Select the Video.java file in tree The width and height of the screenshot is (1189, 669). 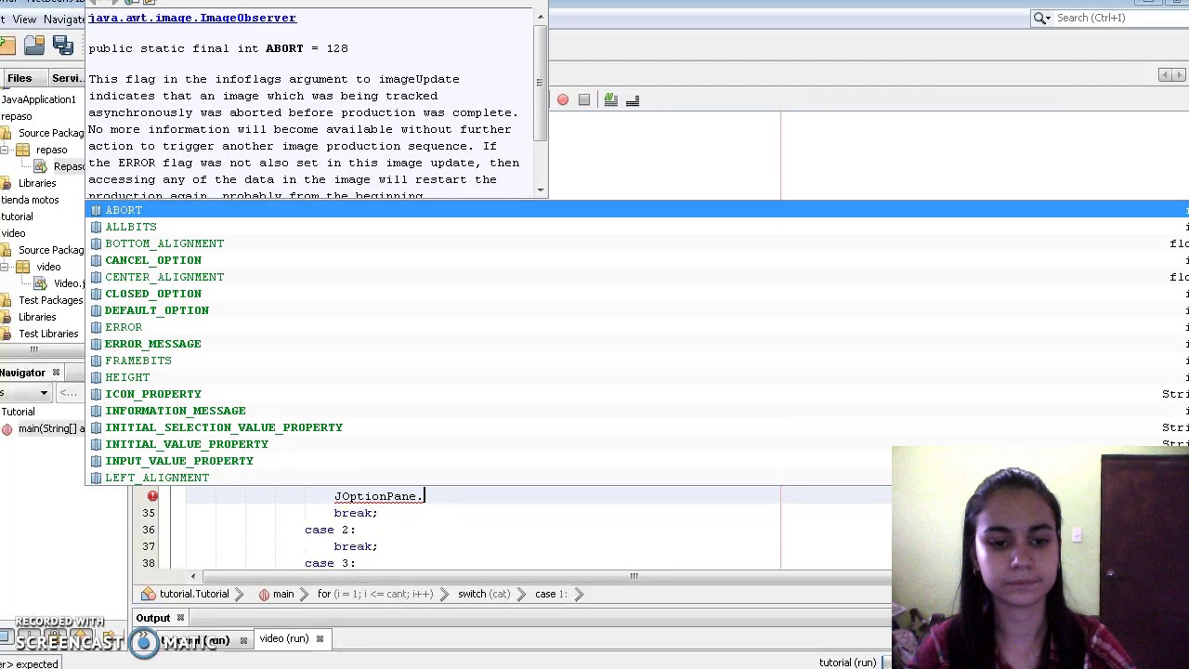click(61, 283)
